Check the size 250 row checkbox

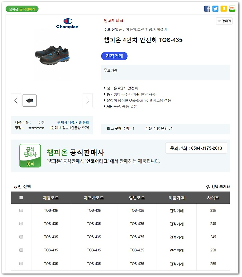(x=21, y=250)
